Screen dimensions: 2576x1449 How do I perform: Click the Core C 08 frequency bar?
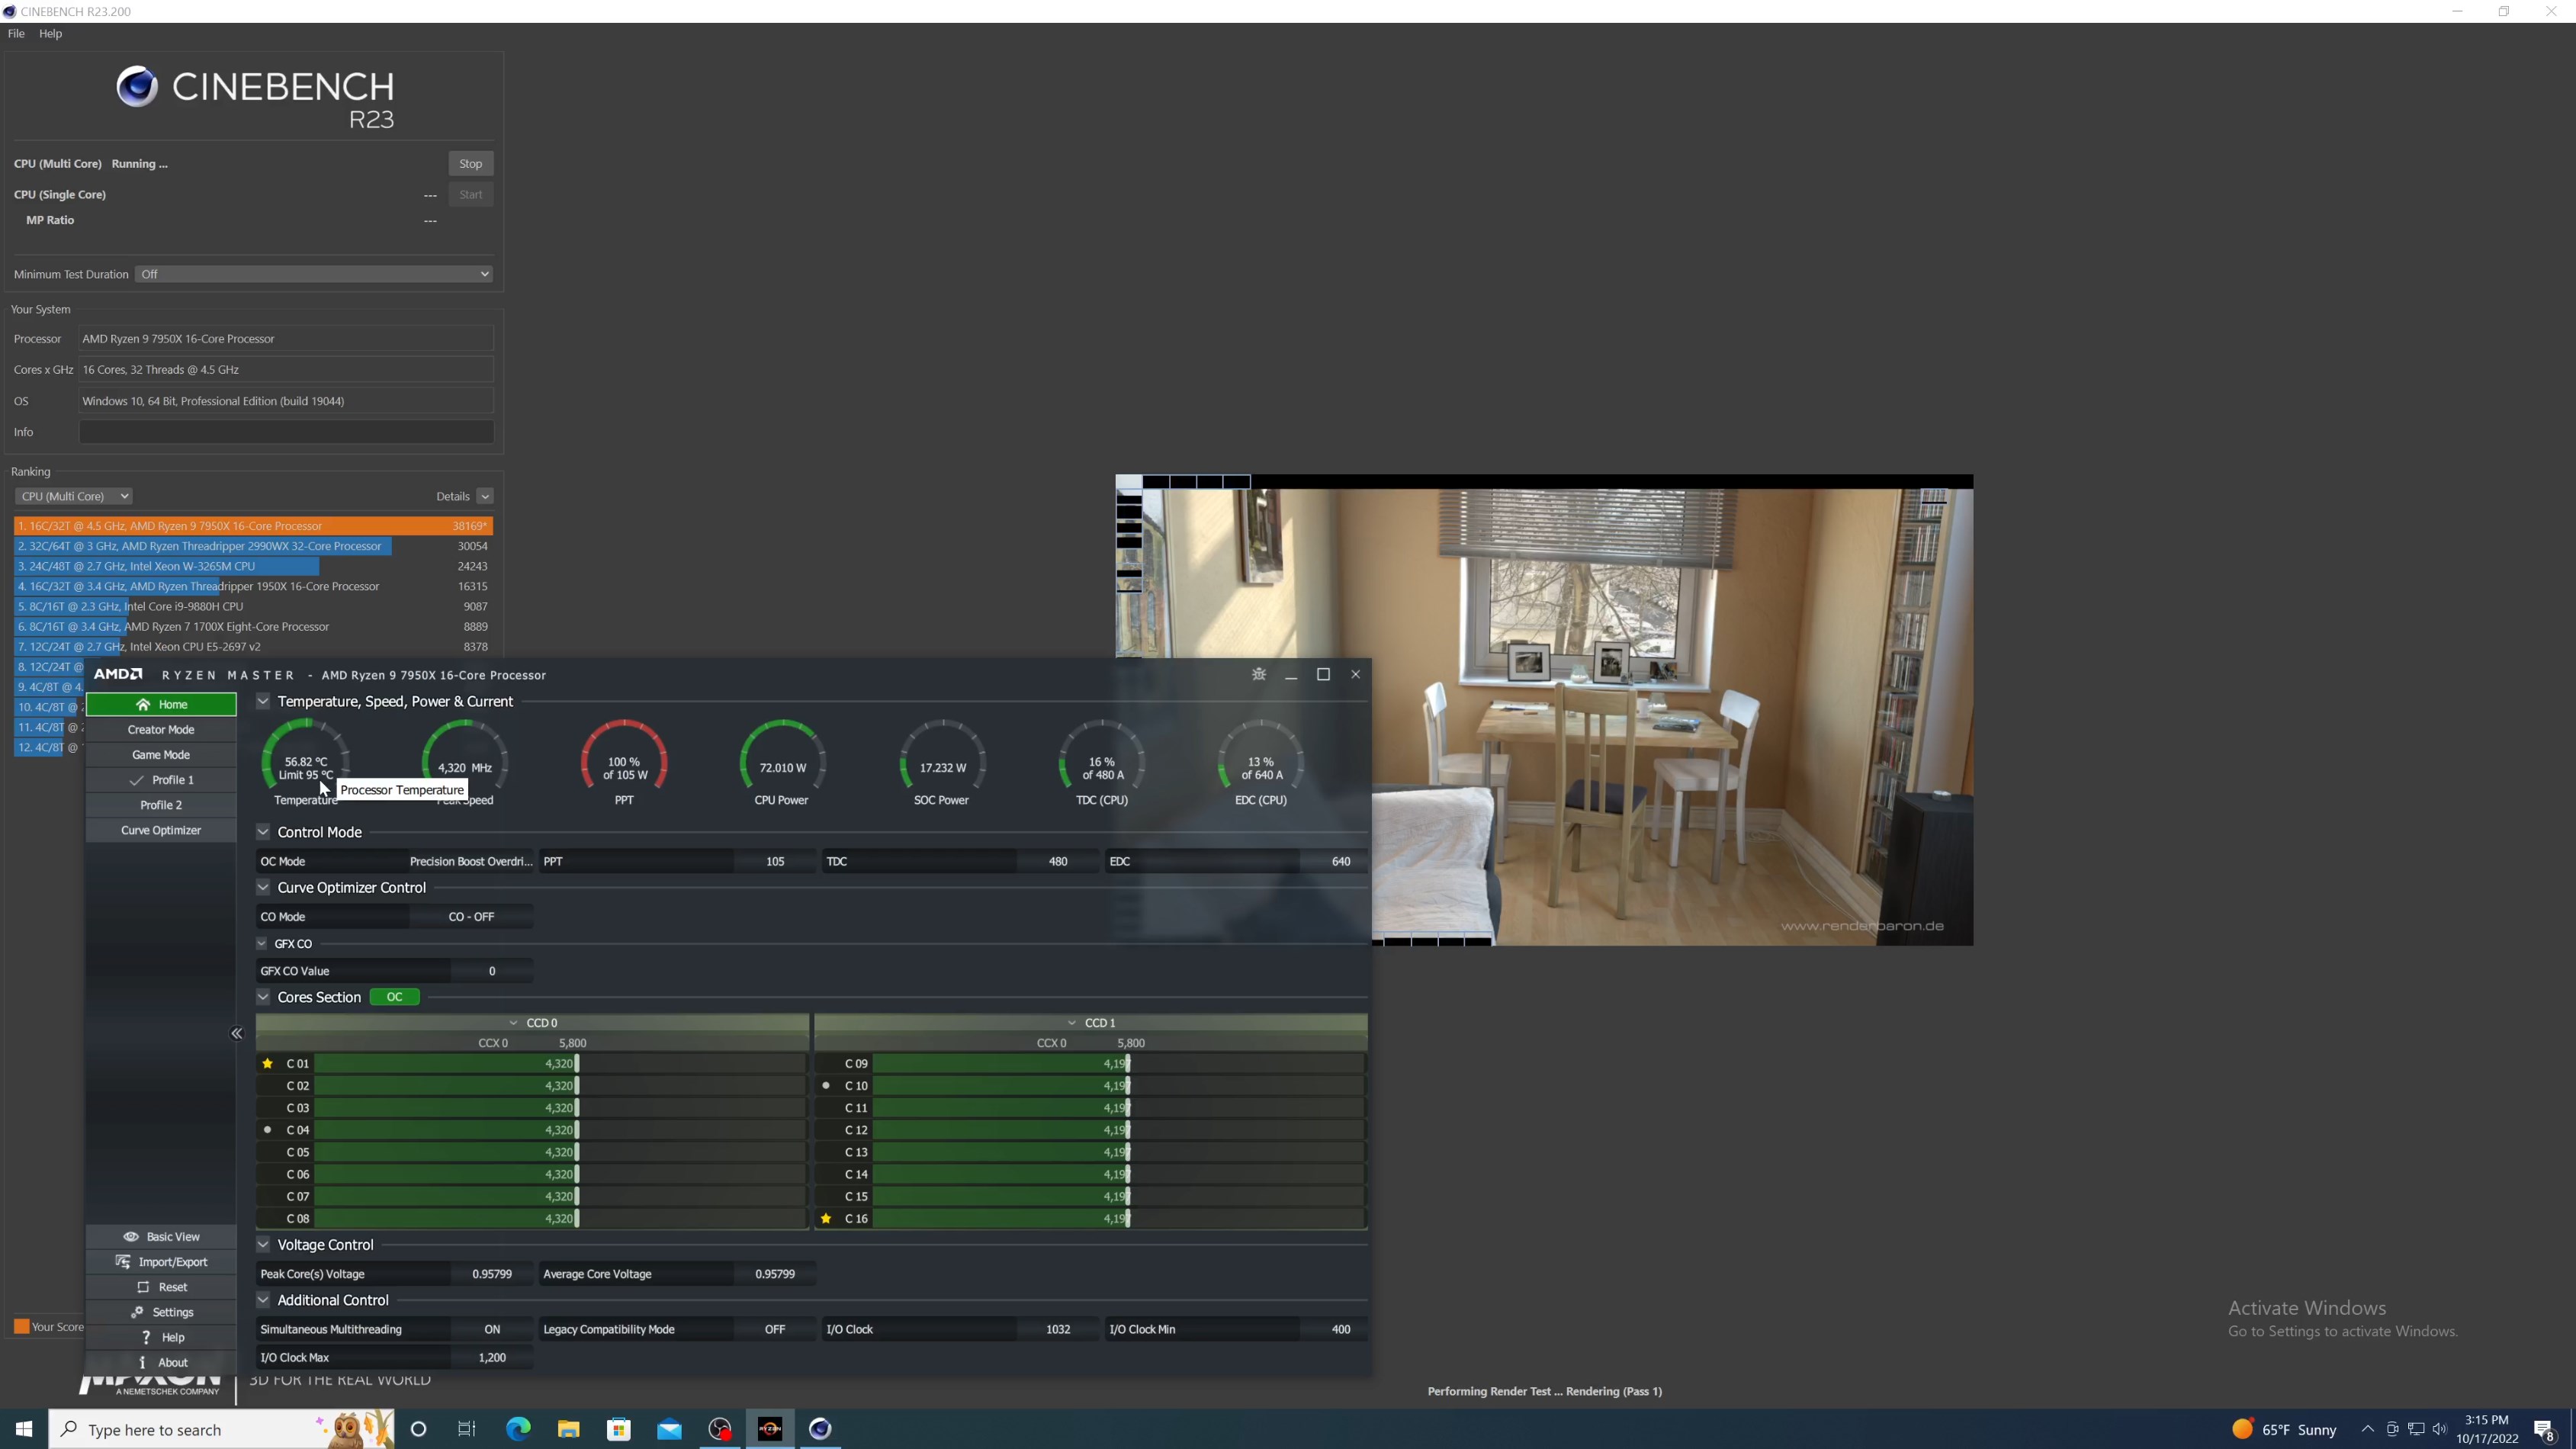(x=560, y=1218)
